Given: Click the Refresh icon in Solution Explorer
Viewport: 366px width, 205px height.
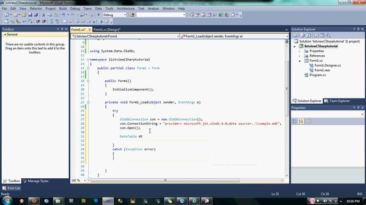Looking at the screenshot, I should click(309, 35).
